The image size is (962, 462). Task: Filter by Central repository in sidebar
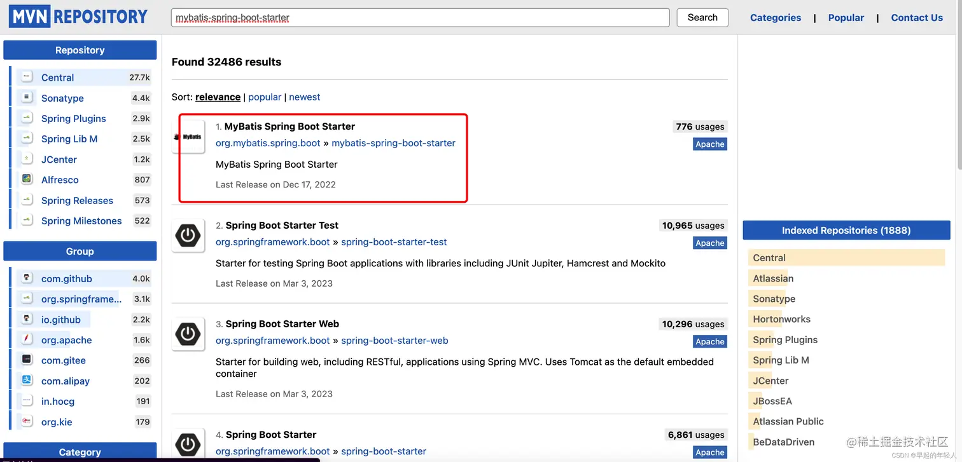click(x=57, y=78)
